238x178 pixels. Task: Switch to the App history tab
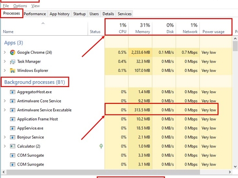pyautogui.click(x=59, y=14)
